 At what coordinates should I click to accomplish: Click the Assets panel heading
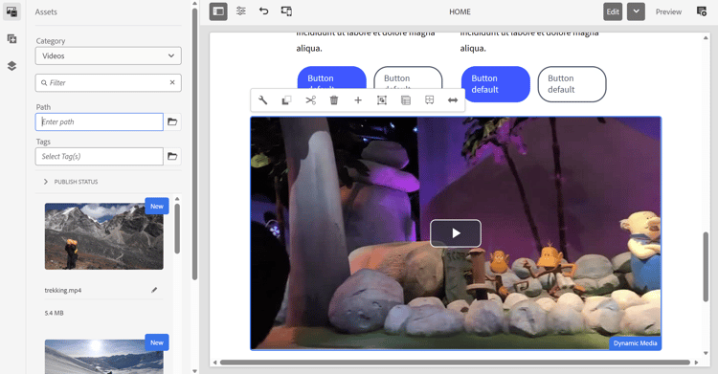(x=46, y=11)
